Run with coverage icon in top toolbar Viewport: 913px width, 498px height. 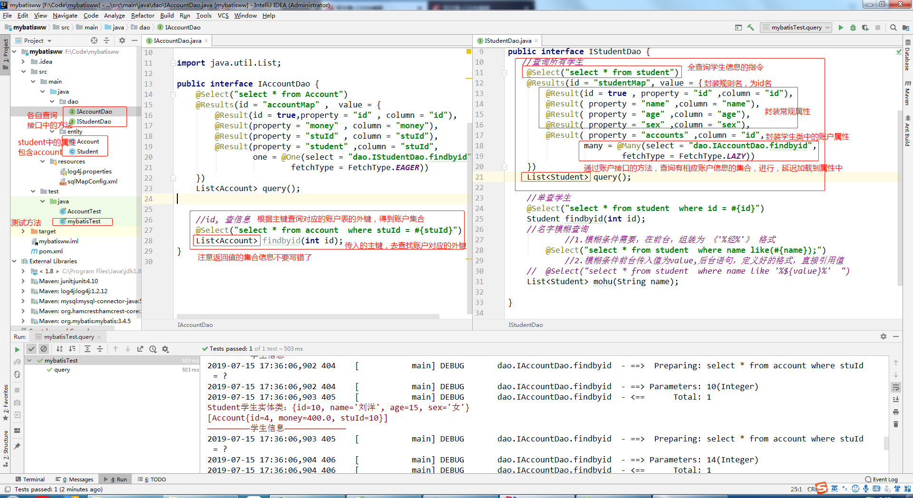[865, 28]
